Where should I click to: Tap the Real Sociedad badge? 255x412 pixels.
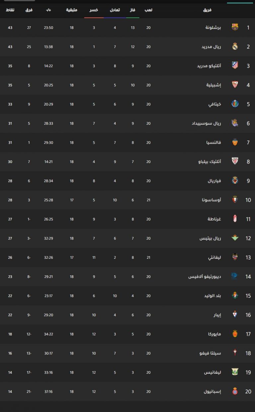pos(235,123)
